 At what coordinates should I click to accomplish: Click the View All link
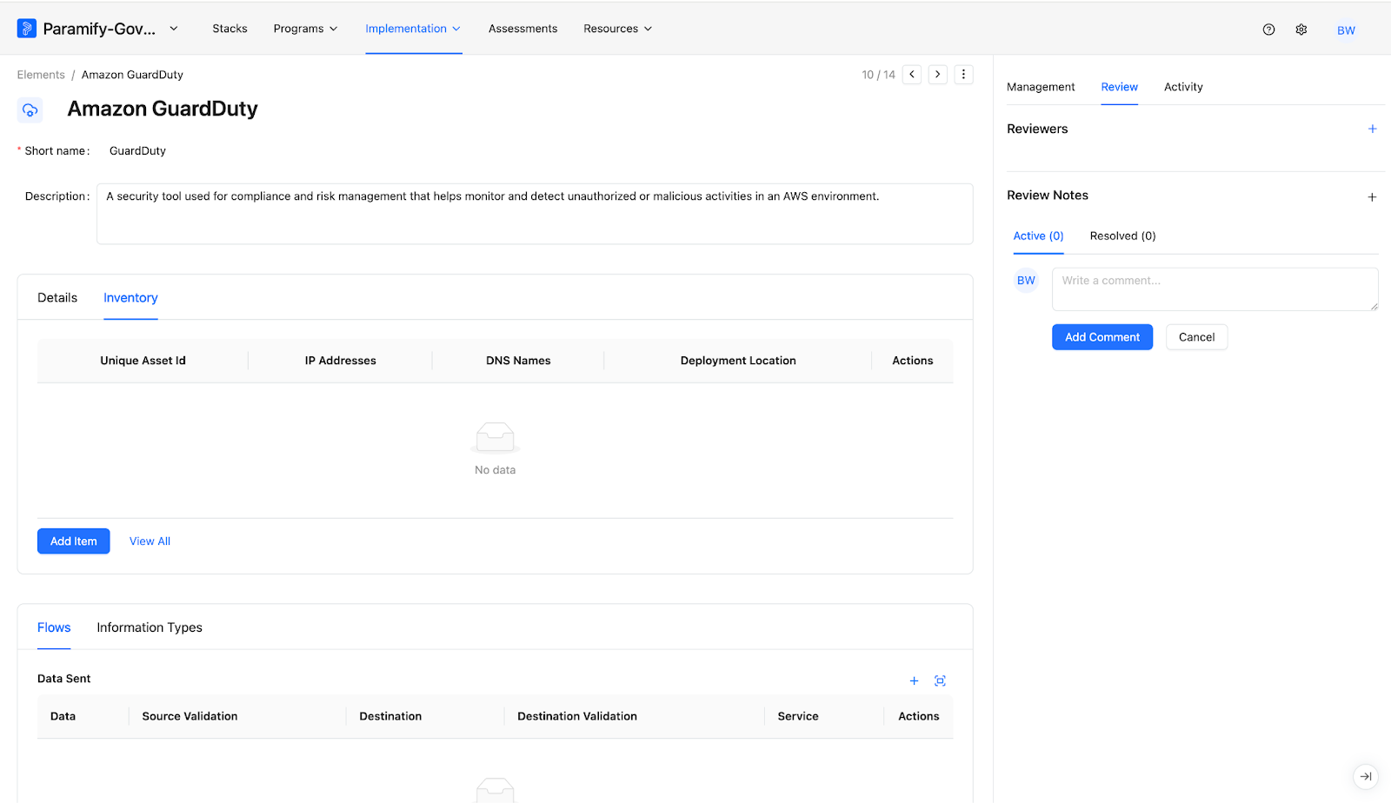[x=150, y=541]
